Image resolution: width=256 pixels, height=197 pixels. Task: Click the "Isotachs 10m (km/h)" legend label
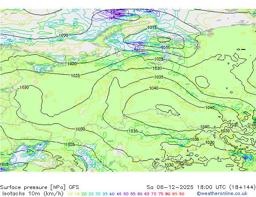click(32, 194)
